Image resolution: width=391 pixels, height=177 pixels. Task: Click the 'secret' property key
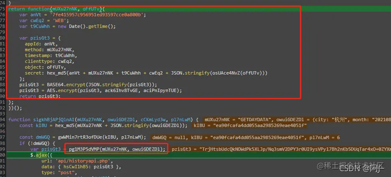[33, 73]
